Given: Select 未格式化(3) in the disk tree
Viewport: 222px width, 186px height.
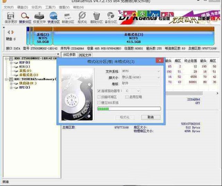Looking at the screenshot, I should click(x=28, y=75).
